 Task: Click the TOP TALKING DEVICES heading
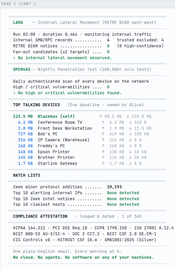[x=37, y=105]
